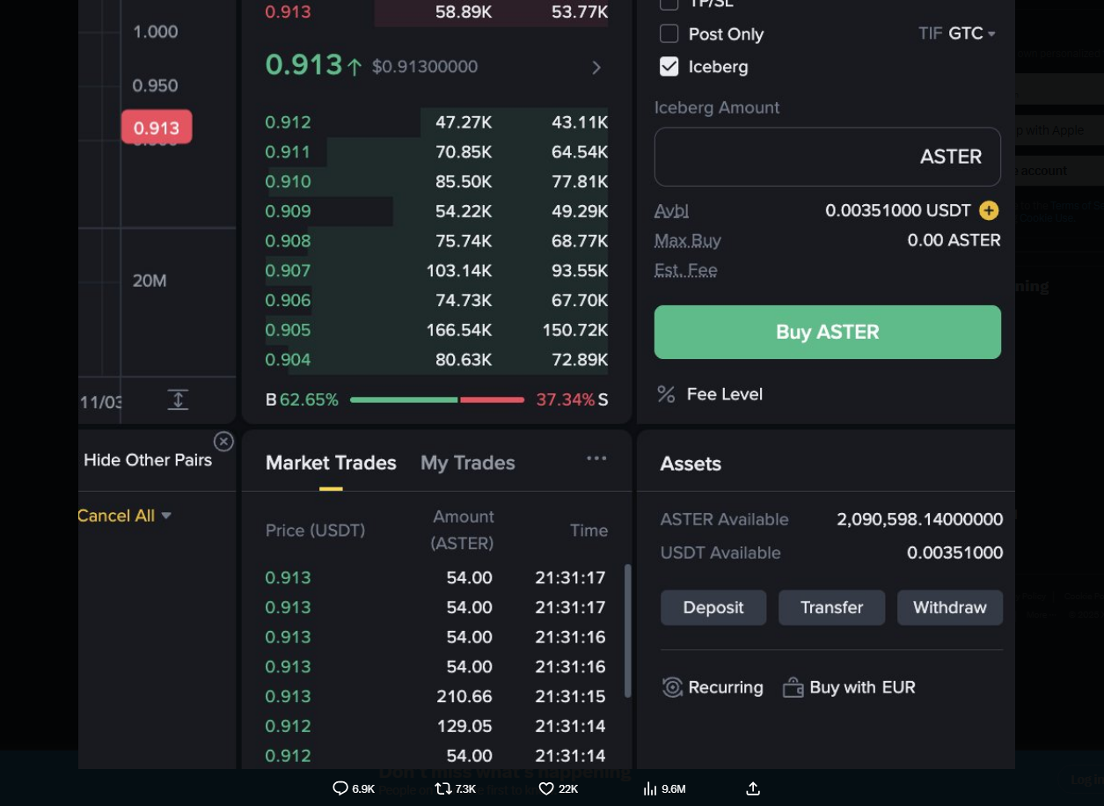Click the reply speech bubble icon

pos(341,788)
